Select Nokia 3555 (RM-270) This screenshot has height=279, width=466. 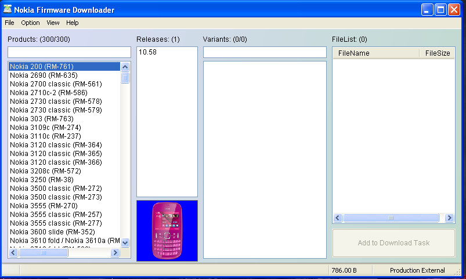click(64, 205)
